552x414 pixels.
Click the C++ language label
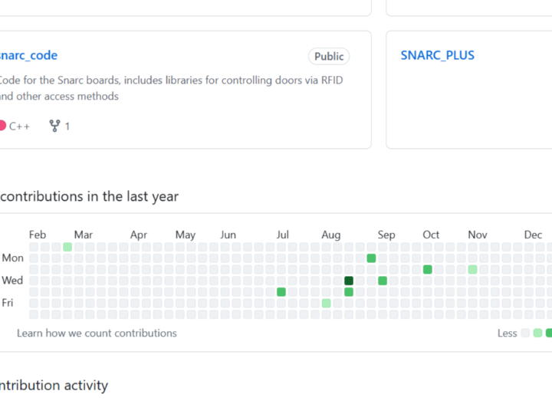(19, 126)
